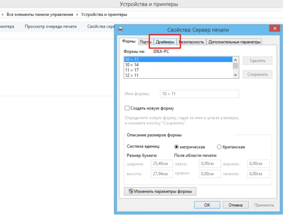
Task: Expand arrow before Устройства и принтеры breadcrumb
Action: pyautogui.click(x=77, y=14)
